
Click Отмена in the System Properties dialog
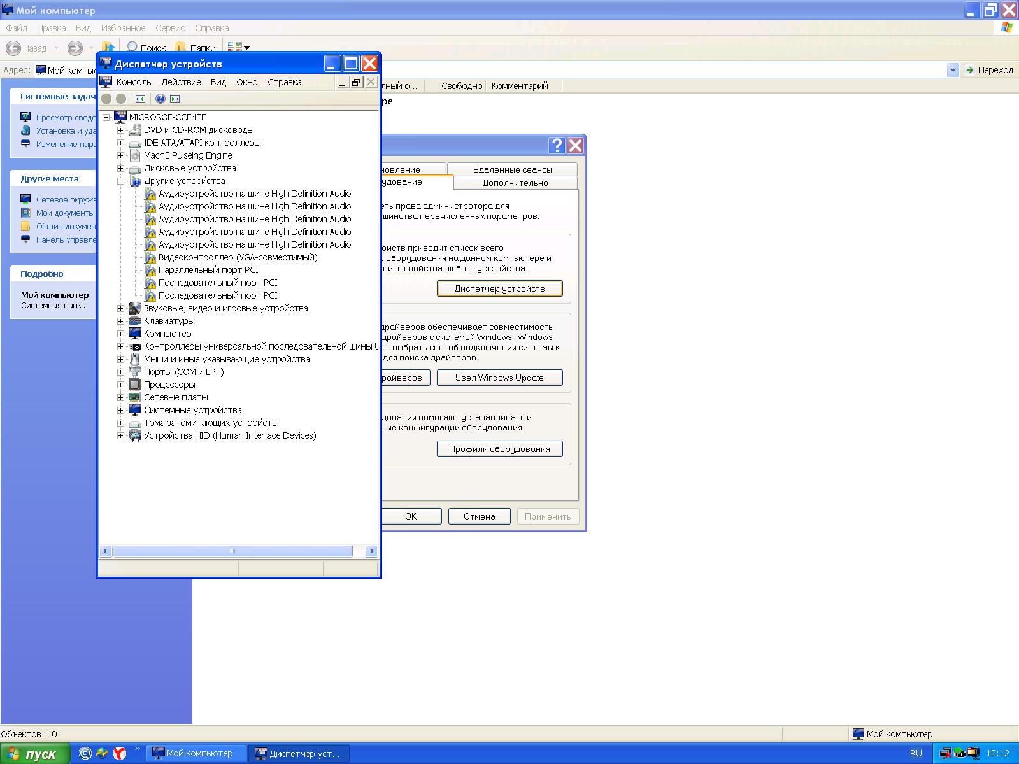point(480,516)
